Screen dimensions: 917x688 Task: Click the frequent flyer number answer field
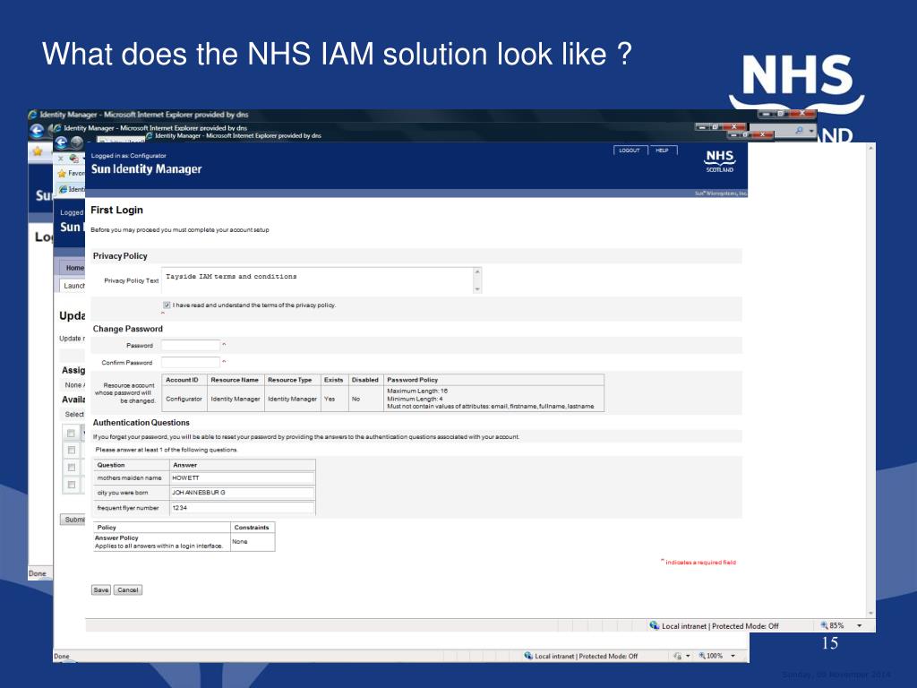pyautogui.click(x=242, y=508)
